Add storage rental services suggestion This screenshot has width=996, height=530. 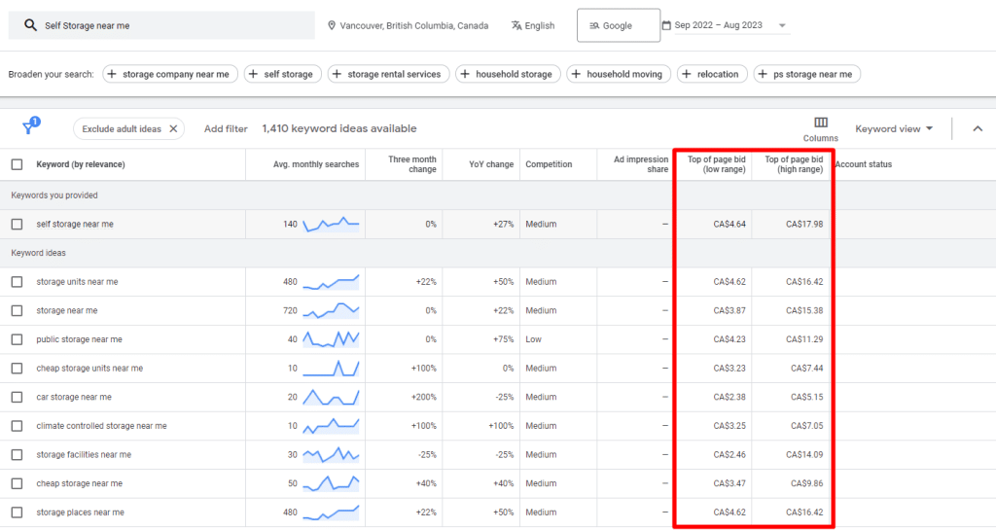388,74
